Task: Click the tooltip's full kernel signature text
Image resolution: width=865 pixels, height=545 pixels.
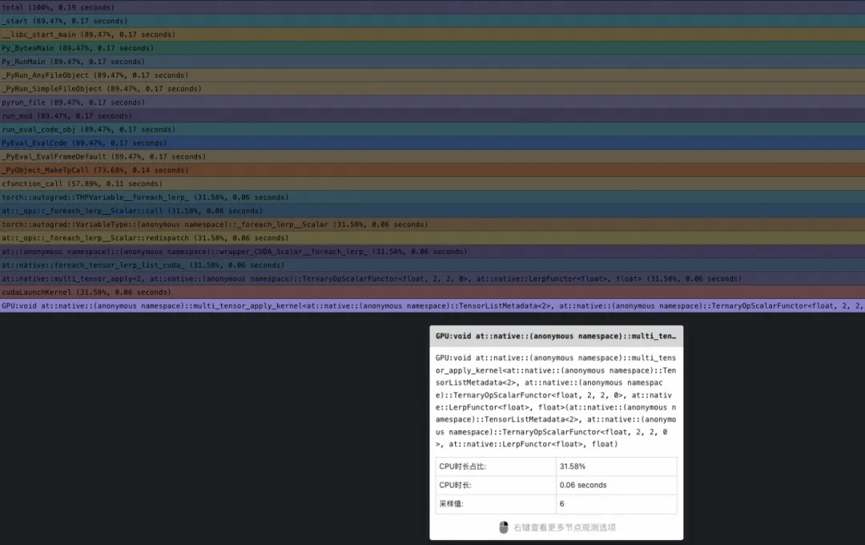Action: [x=556, y=401]
